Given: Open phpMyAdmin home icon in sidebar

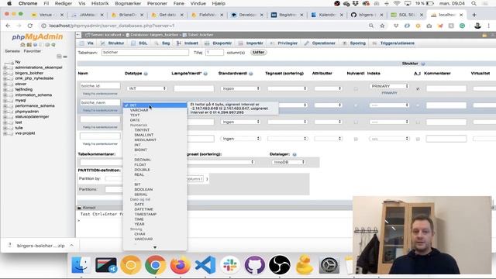Looking at the screenshot, I should point(22,45).
